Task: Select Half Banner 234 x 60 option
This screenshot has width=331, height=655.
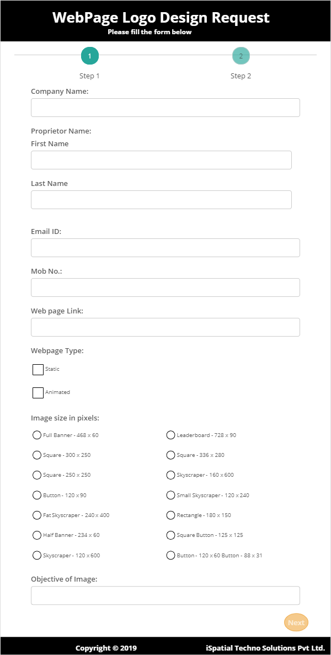Action: [37, 535]
